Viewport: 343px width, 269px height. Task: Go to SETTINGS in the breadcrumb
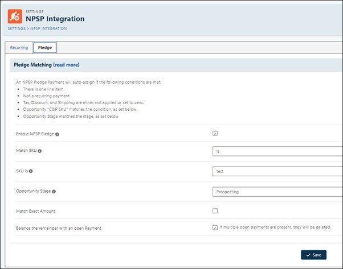point(17,28)
